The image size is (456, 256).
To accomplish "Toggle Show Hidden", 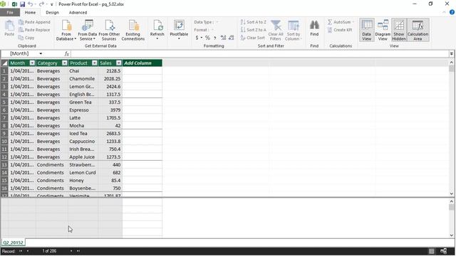I will point(399,30).
